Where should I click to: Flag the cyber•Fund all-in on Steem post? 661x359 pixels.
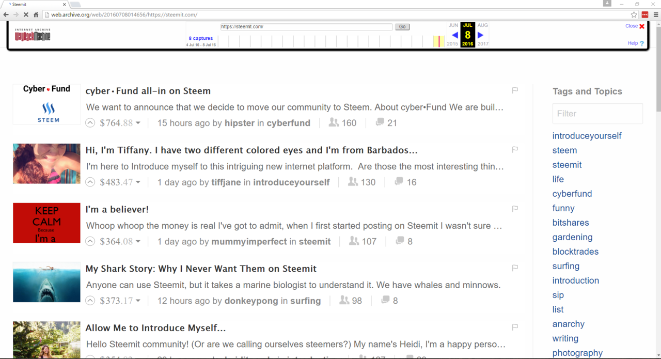click(515, 90)
